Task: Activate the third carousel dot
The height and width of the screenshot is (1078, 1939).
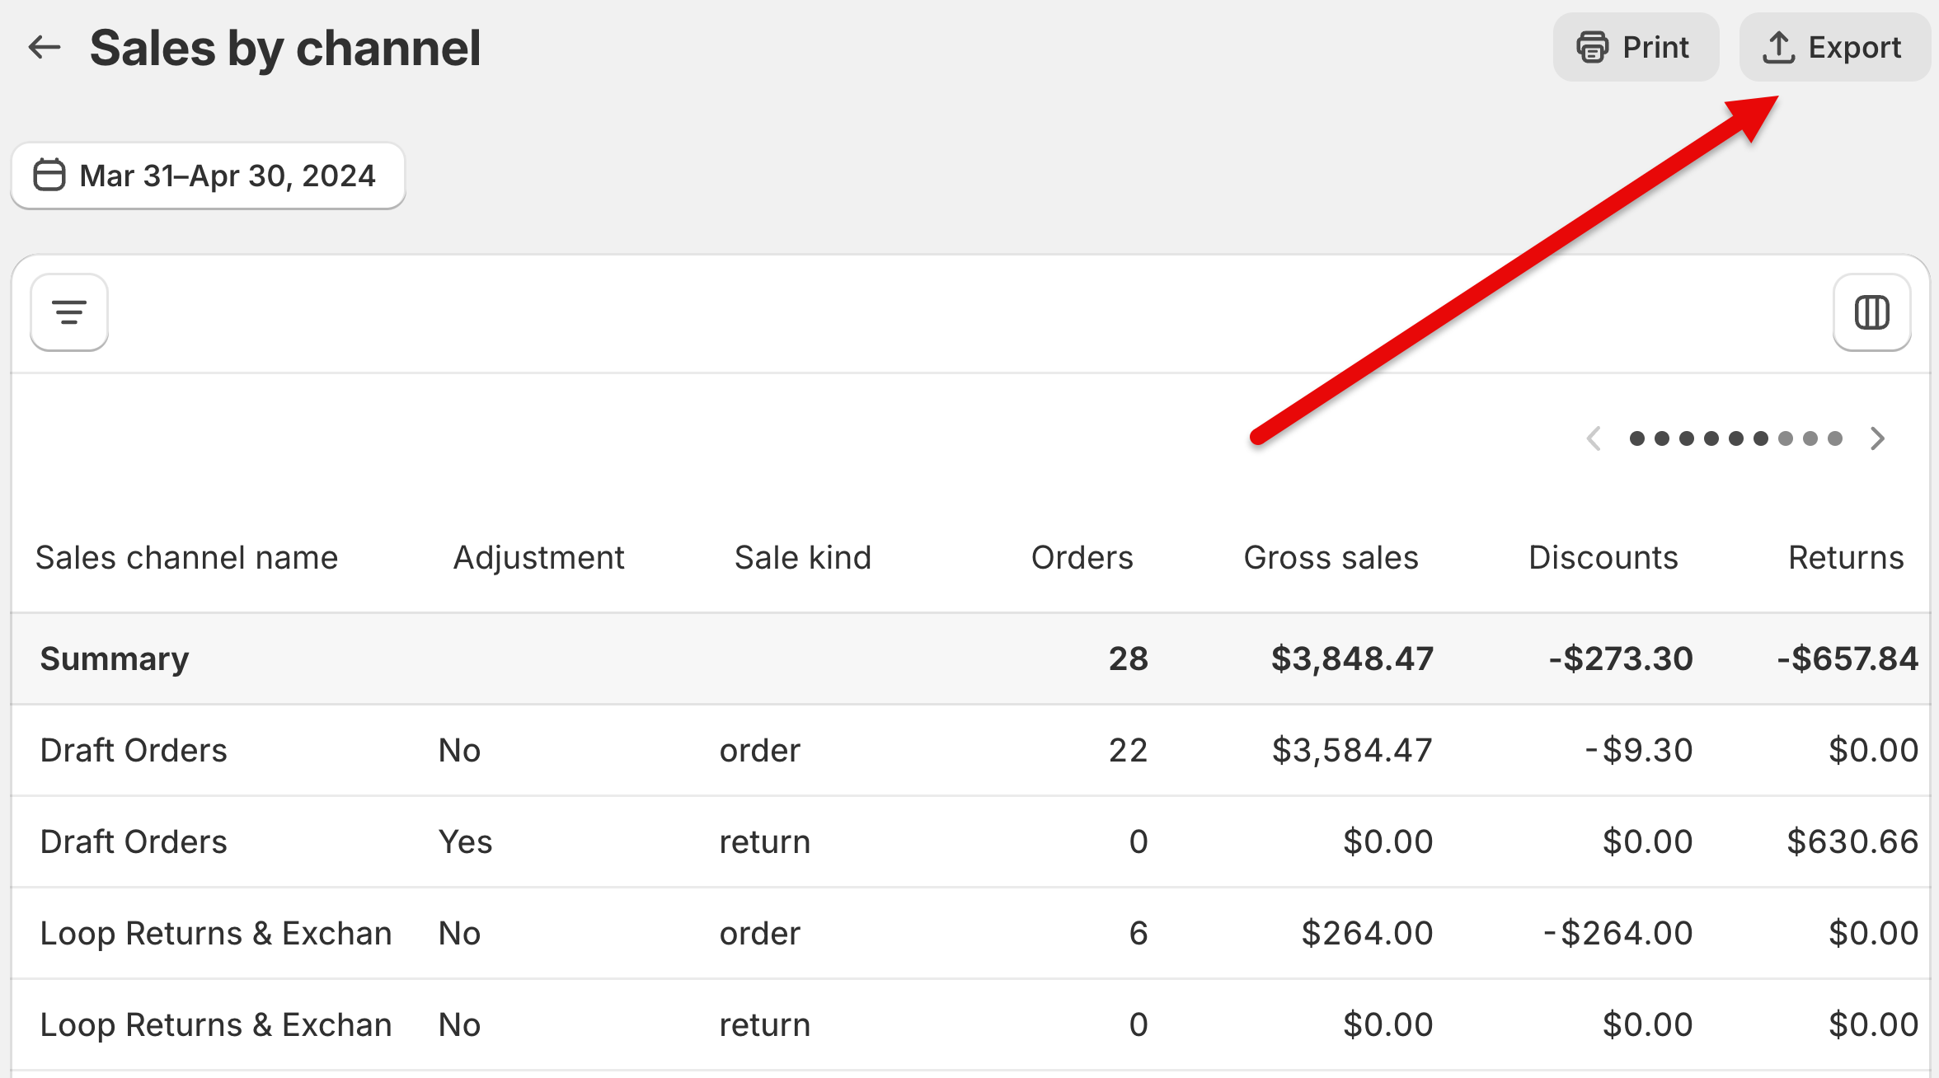Action: [x=1688, y=438]
